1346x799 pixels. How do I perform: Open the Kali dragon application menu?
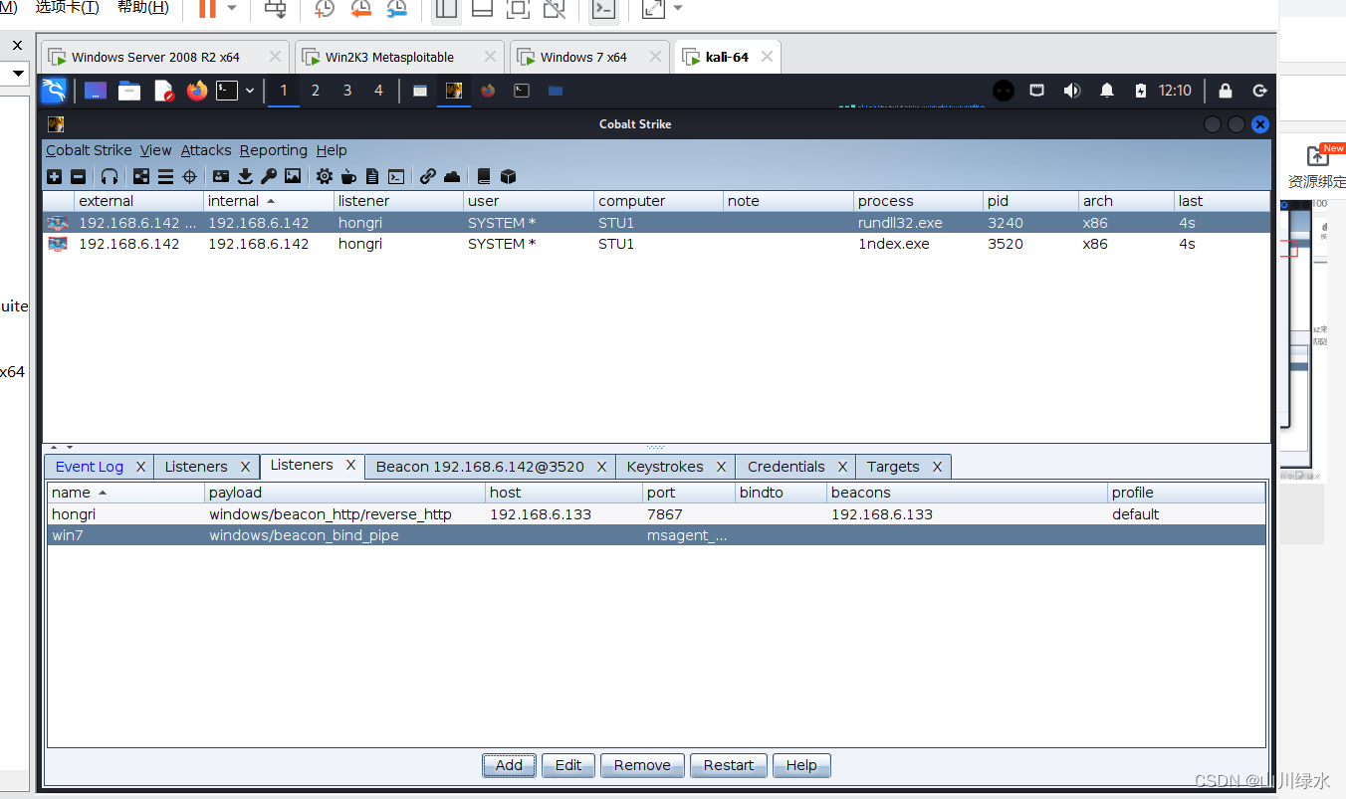[54, 91]
